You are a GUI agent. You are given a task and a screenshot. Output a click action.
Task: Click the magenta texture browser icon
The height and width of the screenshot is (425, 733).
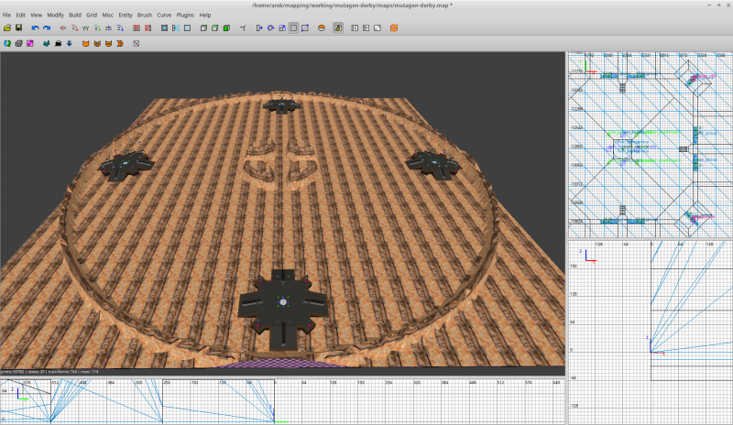[30, 43]
